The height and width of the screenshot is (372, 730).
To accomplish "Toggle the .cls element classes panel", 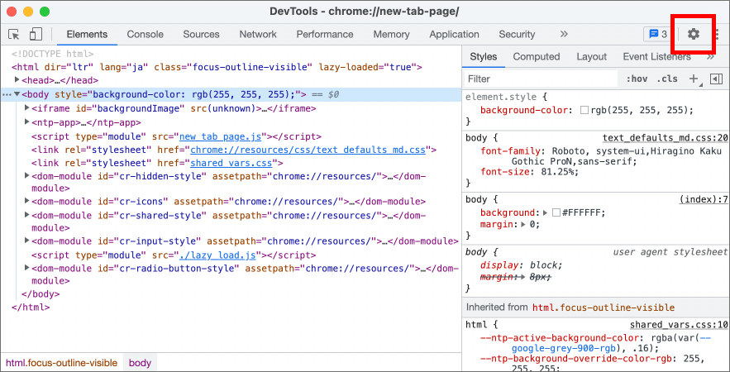I will pos(666,79).
